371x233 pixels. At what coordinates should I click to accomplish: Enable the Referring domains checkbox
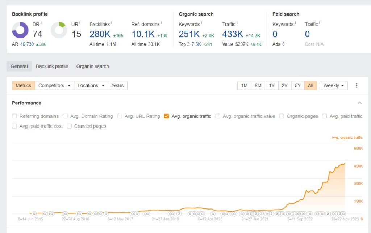pyautogui.click(x=14, y=116)
